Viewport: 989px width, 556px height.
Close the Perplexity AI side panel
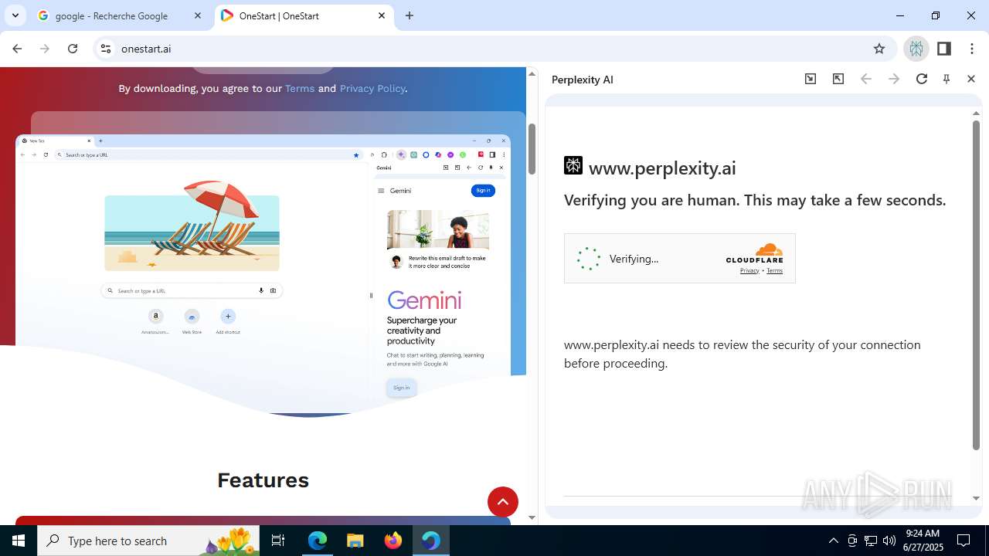tap(971, 79)
